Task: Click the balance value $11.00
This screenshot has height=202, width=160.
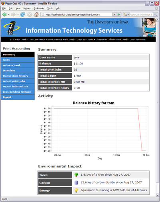Action: [78, 63]
